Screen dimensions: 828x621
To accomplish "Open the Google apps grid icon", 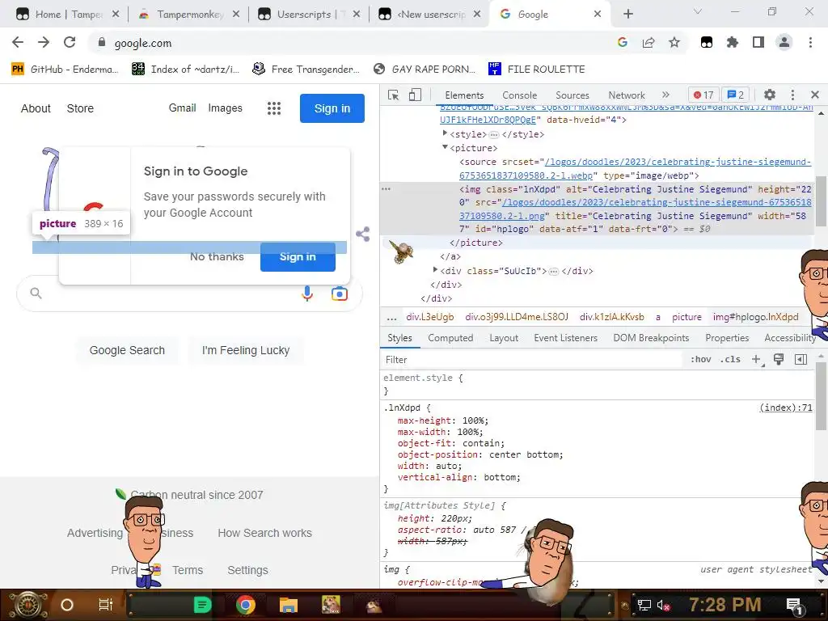I will click(x=274, y=108).
